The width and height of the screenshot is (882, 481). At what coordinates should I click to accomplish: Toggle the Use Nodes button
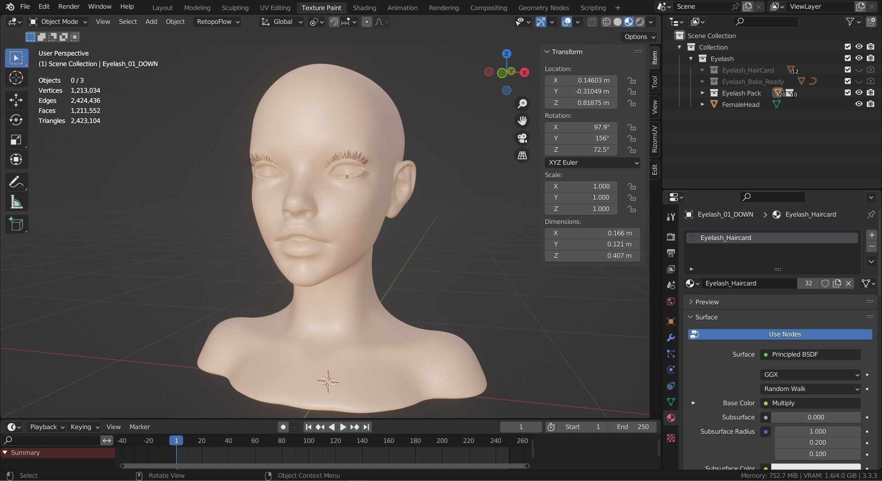[780, 335]
